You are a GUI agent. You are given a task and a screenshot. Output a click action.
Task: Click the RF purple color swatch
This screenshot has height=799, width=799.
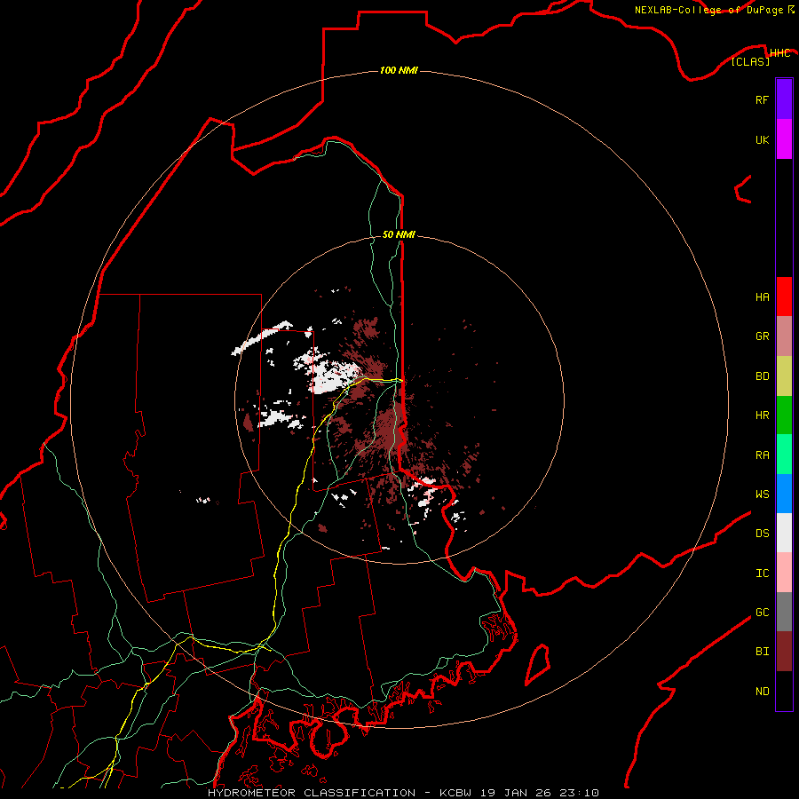pyautogui.click(x=784, y=99)
